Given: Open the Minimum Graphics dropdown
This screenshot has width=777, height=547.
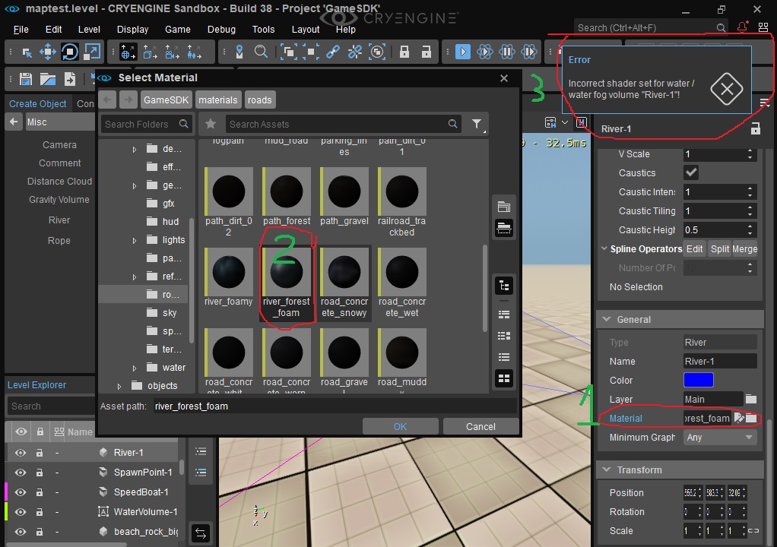Looking at the screenshot, I should pyautogui.click(x=720, y=437).
